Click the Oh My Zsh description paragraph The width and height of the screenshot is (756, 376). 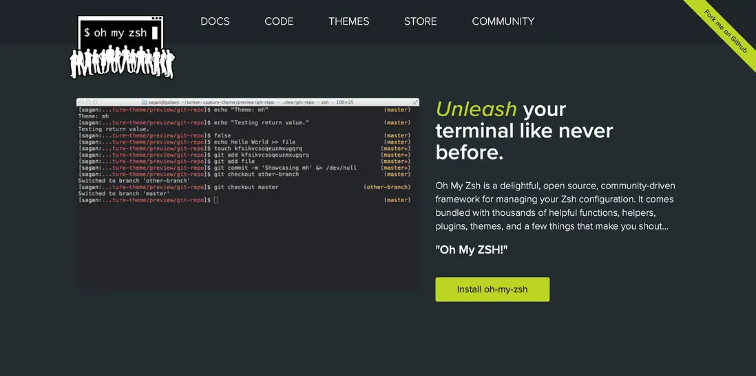(x=554, y=206)
